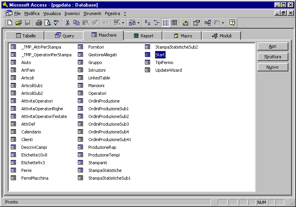Click the New Object toolbar icon
Image resolution: width=296 pixels, height=207 pixels.
point(217,23)
